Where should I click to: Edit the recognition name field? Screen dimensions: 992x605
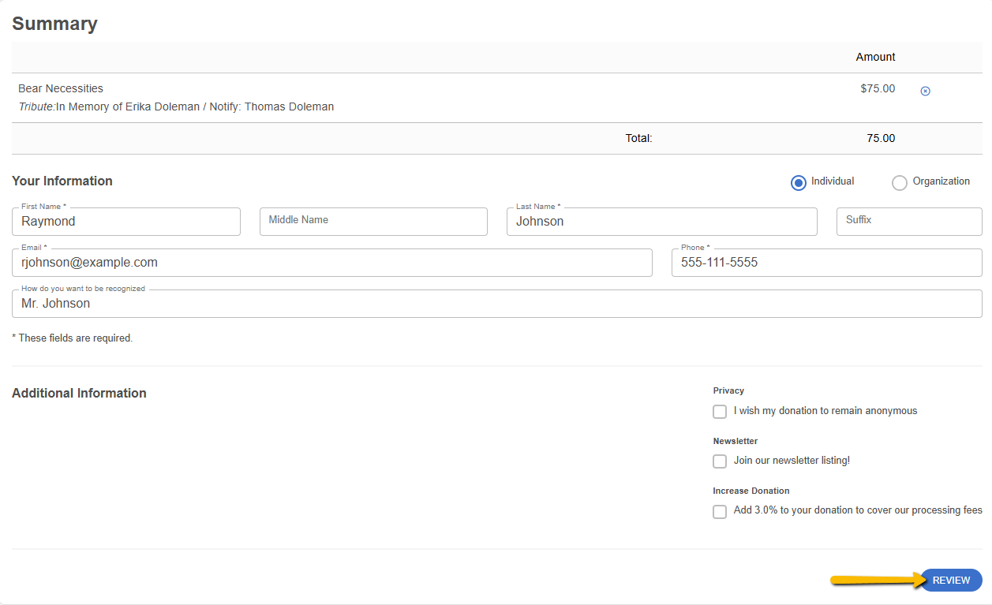pos(497,304)
